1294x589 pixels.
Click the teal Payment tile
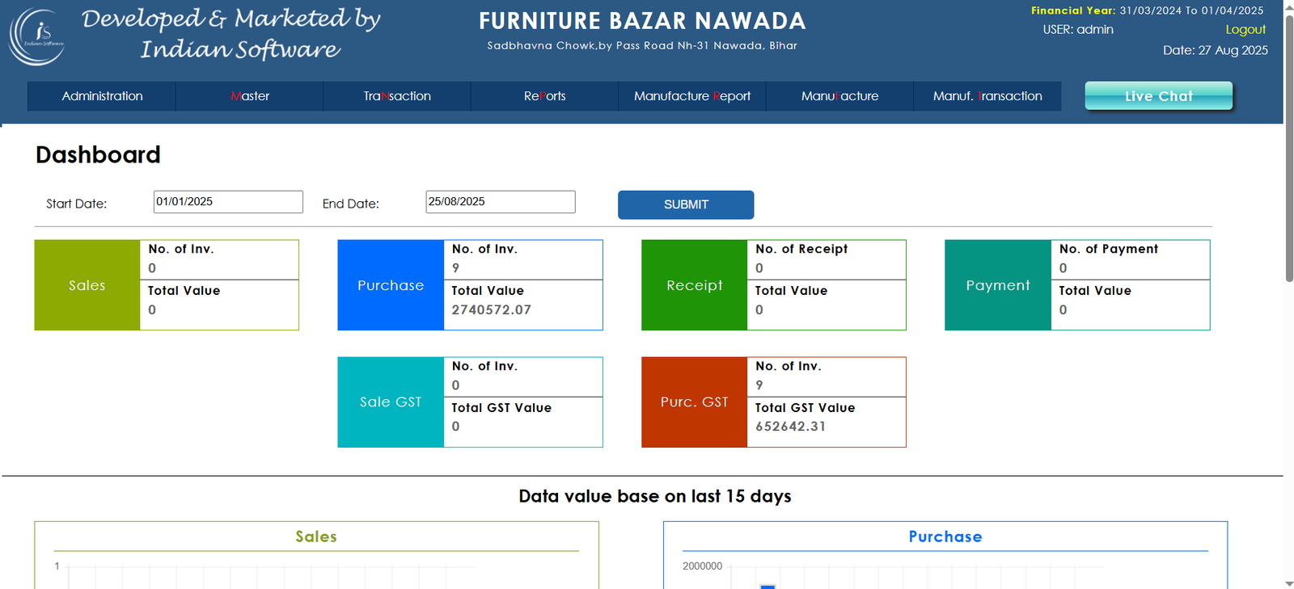pyautogui.click(x=998, y=285)
